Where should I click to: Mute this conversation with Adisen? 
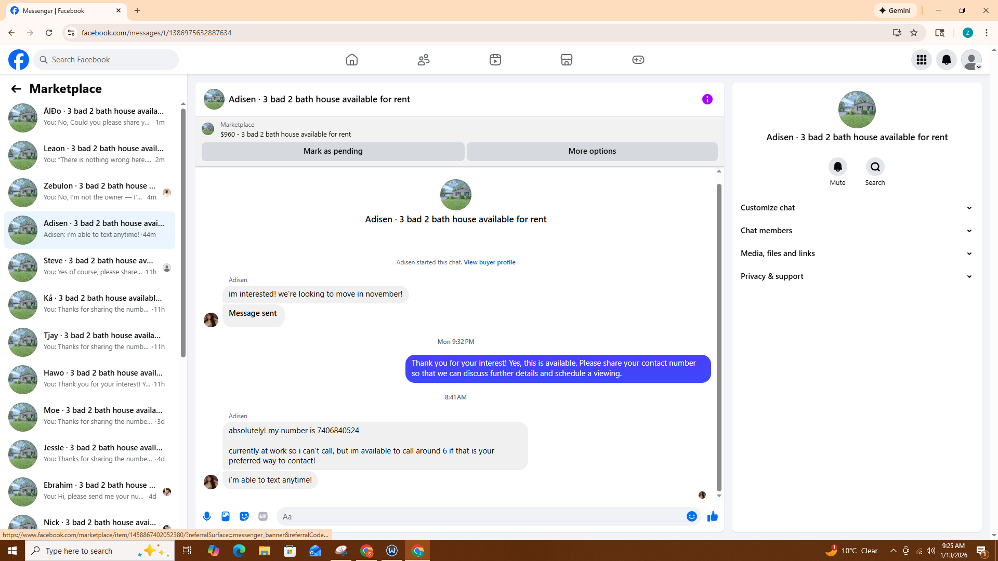pos(837,167)
